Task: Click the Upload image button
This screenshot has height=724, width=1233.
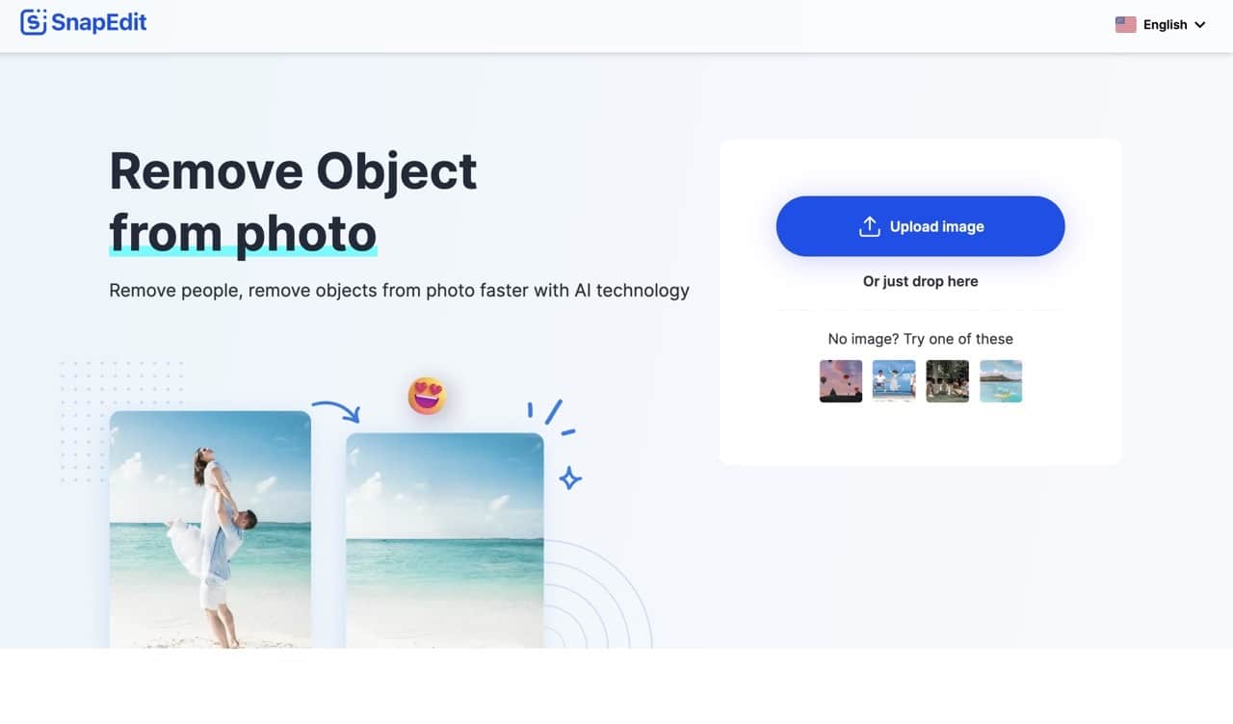Action: [x=920, y=226]
